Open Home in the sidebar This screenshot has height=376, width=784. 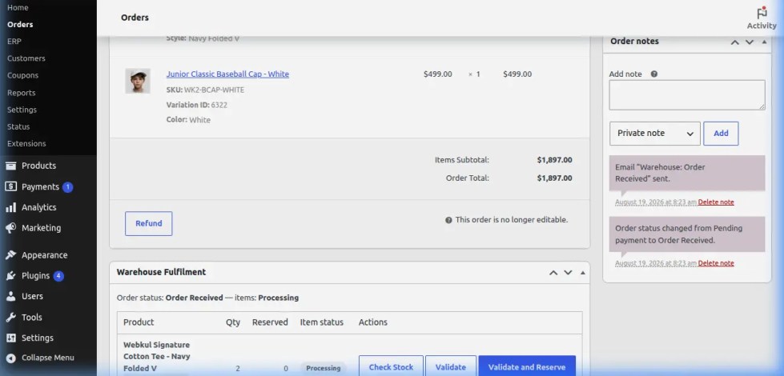coord(18,7)
